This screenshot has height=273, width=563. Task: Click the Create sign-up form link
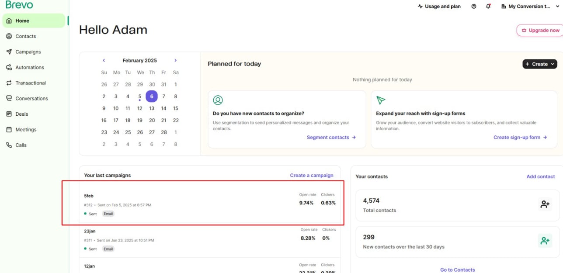point(520,137)
